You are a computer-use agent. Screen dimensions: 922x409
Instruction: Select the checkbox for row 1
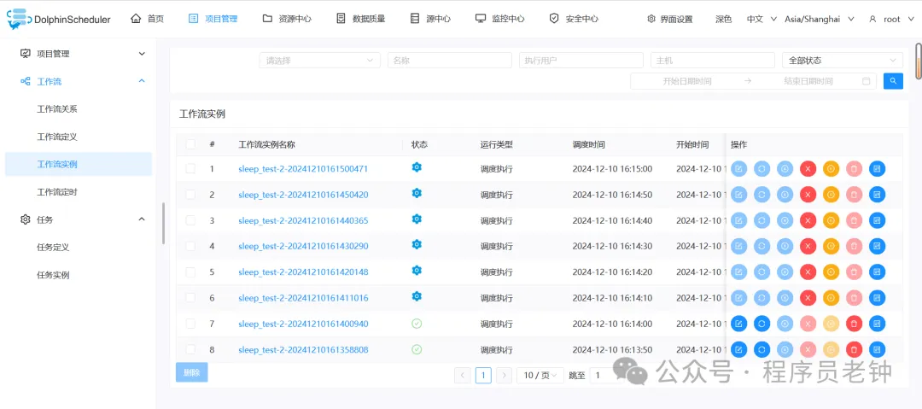tap(190, 169)
